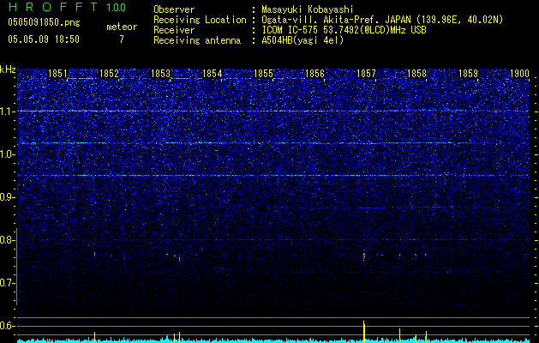Click the 1851 time marker
Viewport: 539px width, 343px height.
click(58, 75)
